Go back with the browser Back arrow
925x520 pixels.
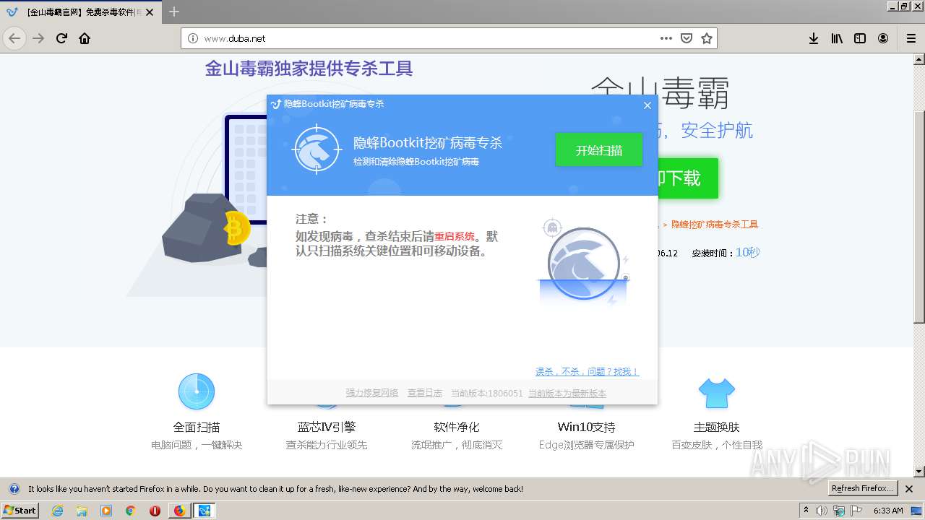tap(14, 38)
